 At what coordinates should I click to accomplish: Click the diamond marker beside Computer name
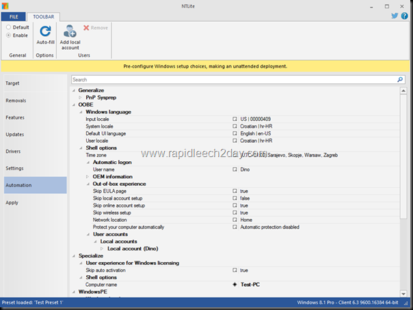click(x=235, y=285)
